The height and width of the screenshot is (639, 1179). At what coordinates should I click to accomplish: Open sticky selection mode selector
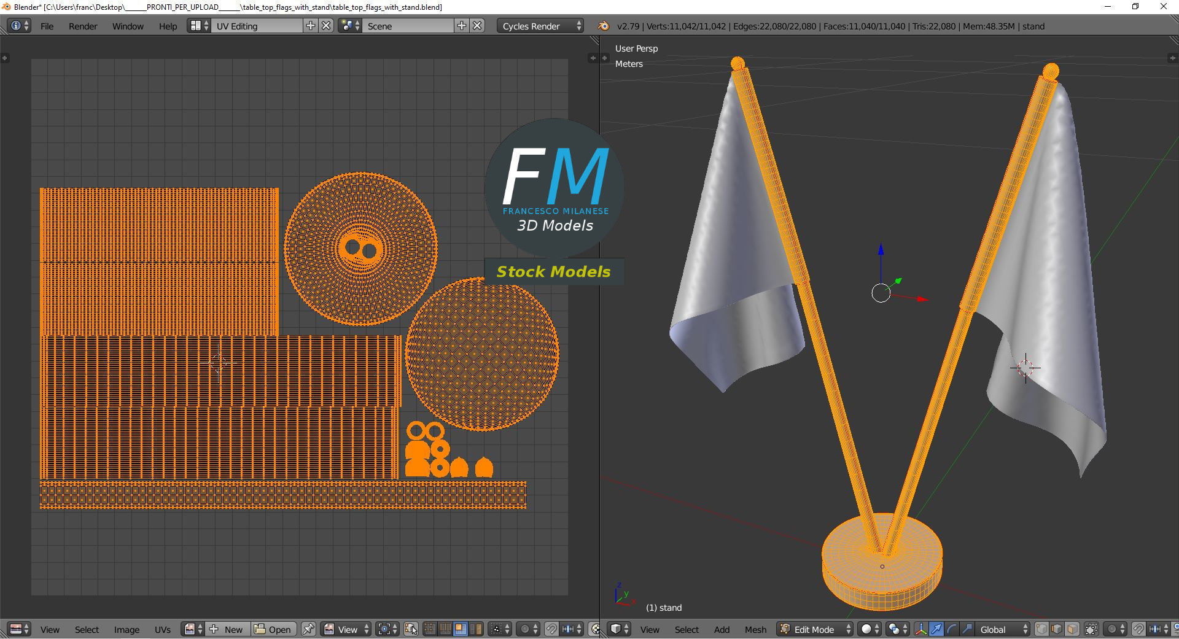pyautogui.click(x=500, y=629)
